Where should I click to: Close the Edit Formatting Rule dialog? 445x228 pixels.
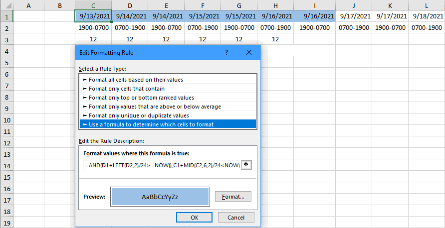249,52
